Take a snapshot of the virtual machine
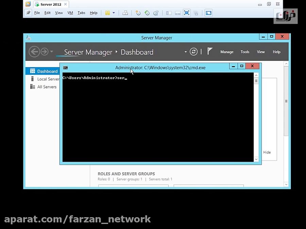Screen dimensions: 306x229 (138, 13)
